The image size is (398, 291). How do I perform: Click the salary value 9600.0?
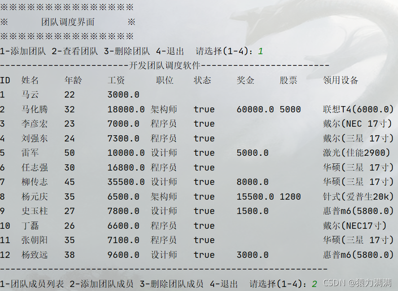point(123,255)
